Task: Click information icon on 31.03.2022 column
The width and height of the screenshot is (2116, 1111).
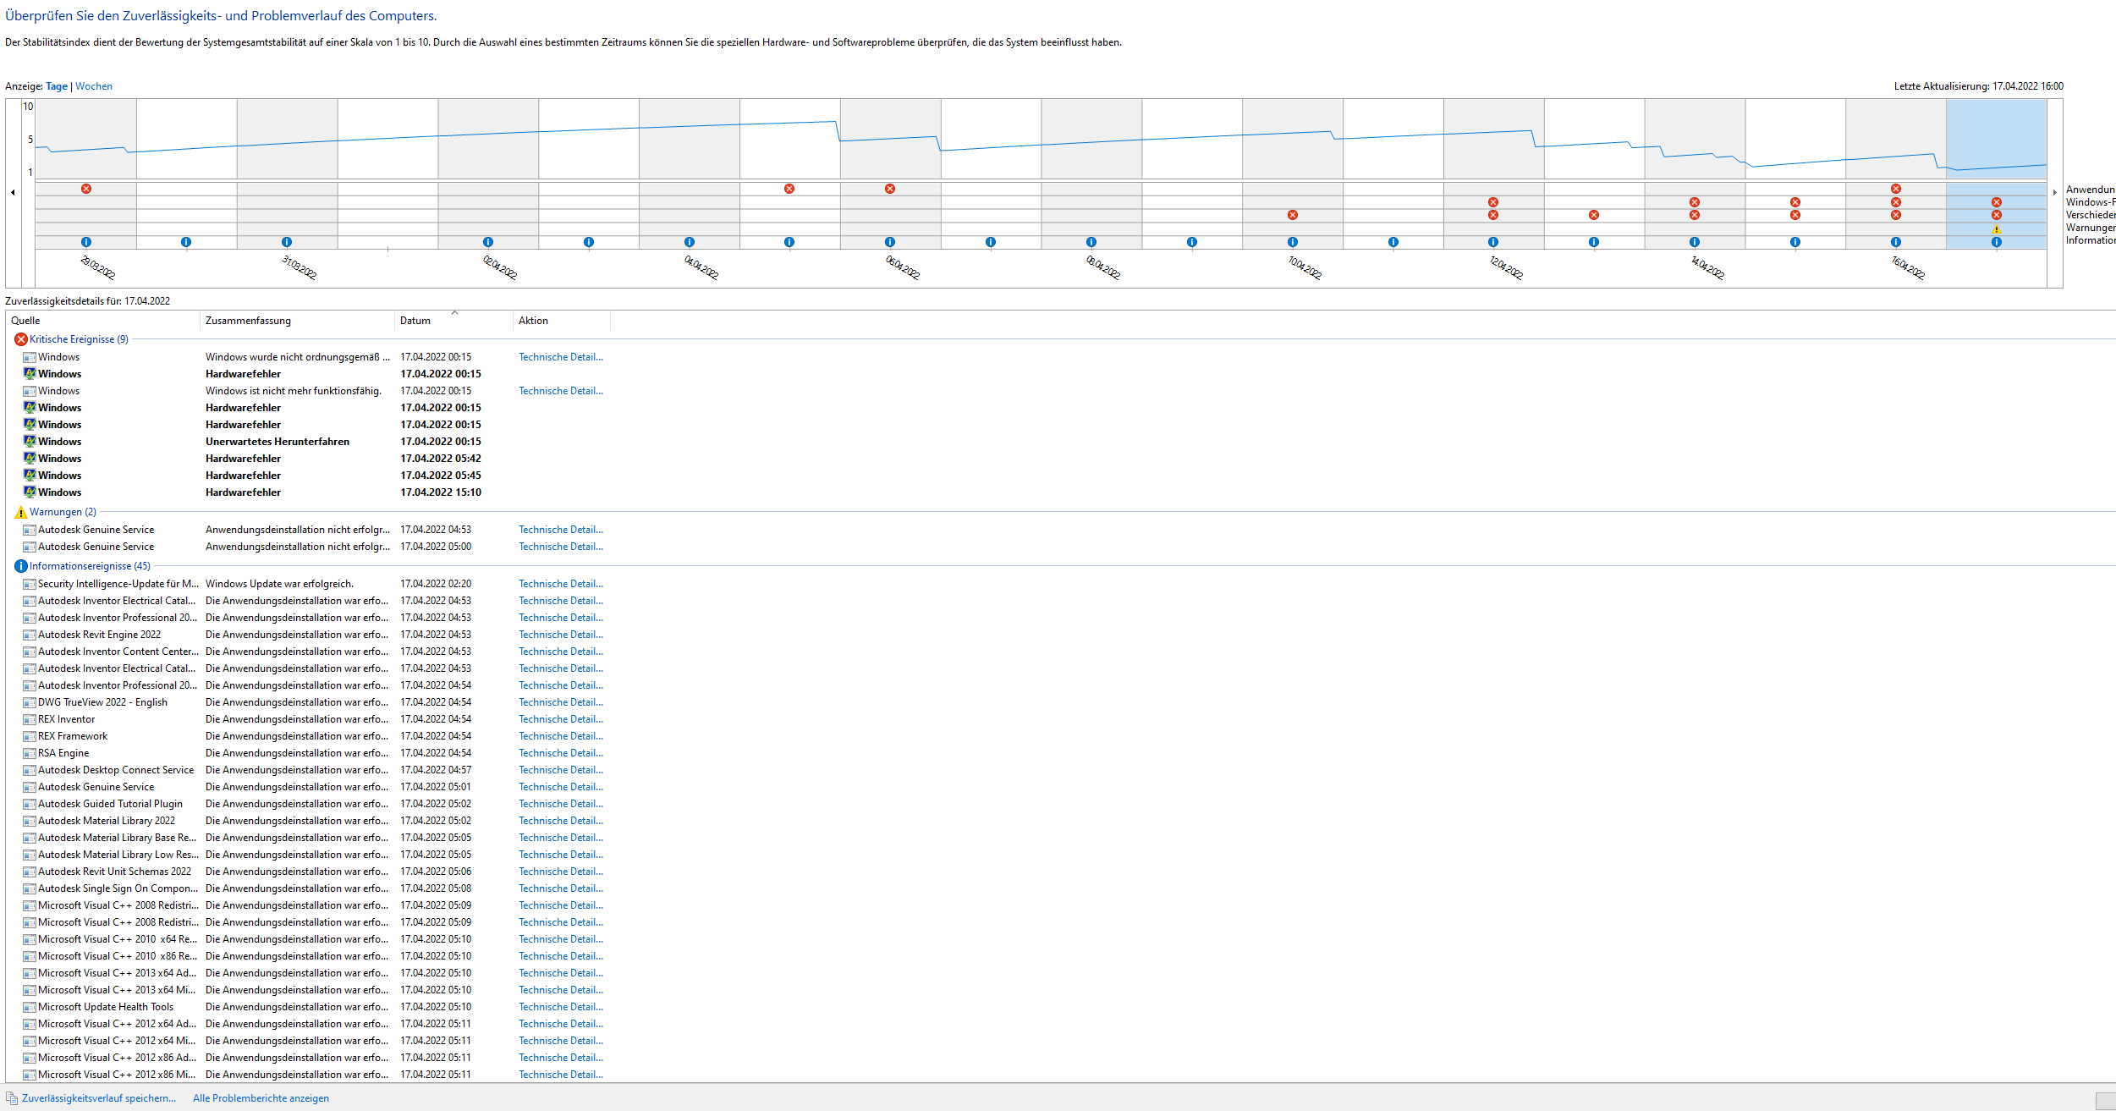Action: (x=287, y=242)
